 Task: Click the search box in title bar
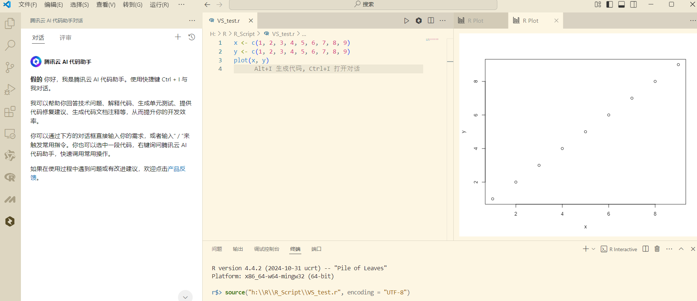click(x=363, y=4)
